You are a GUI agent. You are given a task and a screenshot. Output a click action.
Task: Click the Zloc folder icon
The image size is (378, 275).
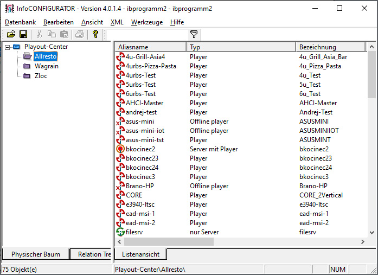(x=27, y=76)
